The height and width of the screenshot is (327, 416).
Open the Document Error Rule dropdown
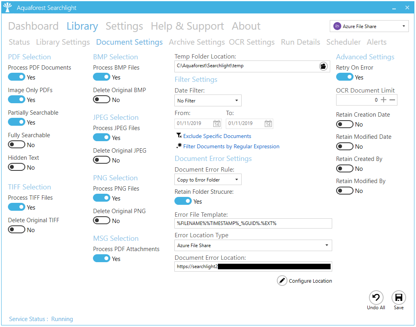coord(208,180)
